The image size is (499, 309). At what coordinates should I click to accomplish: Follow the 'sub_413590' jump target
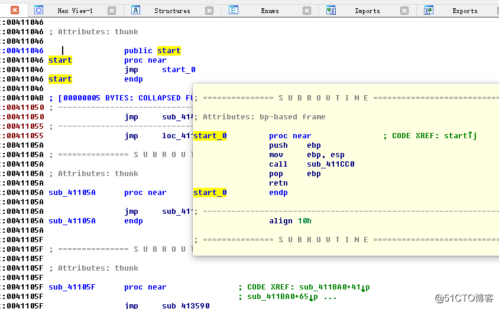pos(186,305)
